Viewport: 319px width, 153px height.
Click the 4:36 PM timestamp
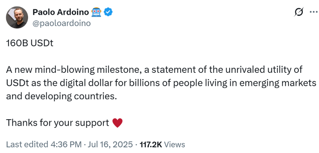point(66,144)
